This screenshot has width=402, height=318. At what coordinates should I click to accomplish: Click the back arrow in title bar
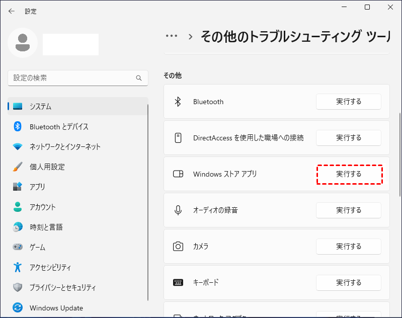tap(12, 11)
